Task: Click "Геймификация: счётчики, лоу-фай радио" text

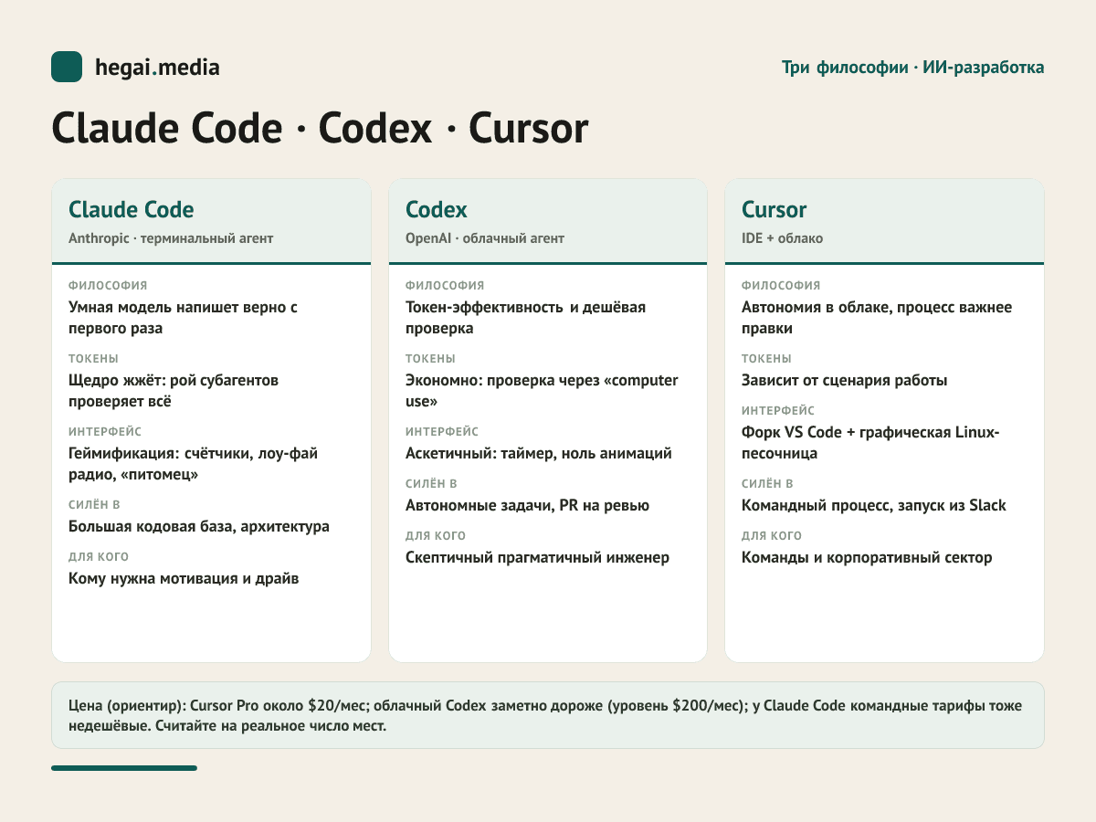Action: (x=193, y=463)
